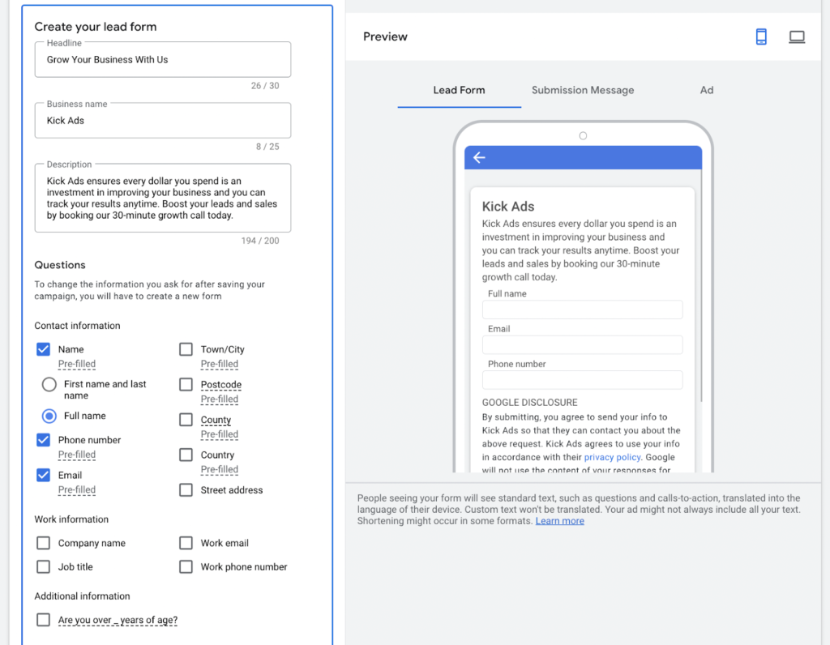Image resolution: width=830 pixels, height=645 pixels.
Task: Click 'GOOGLE DISCLOSURE' text in preview
Action: click(529, 402)
